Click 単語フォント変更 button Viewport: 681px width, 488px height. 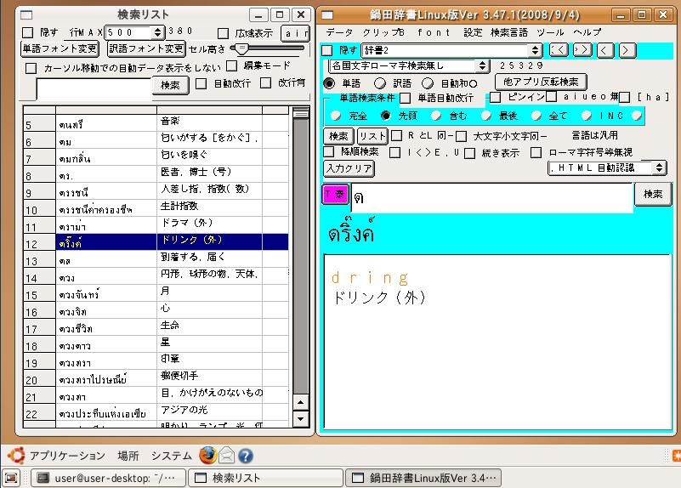60,48
